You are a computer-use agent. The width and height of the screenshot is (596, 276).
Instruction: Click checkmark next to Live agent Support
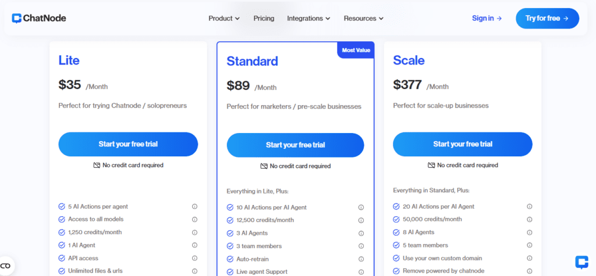click(230, 272)
